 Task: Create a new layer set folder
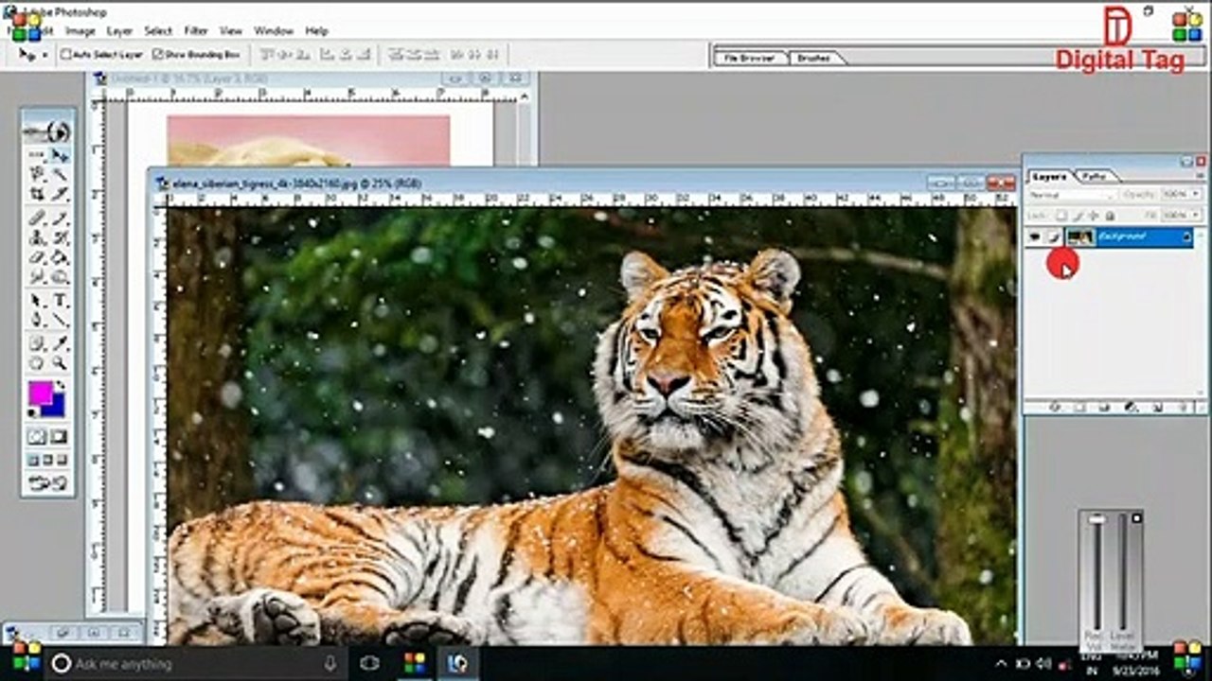(x=1105, y=408)
